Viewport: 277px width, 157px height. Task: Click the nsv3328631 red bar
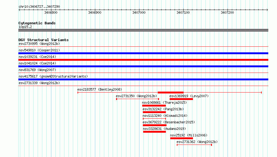point(154,132)
